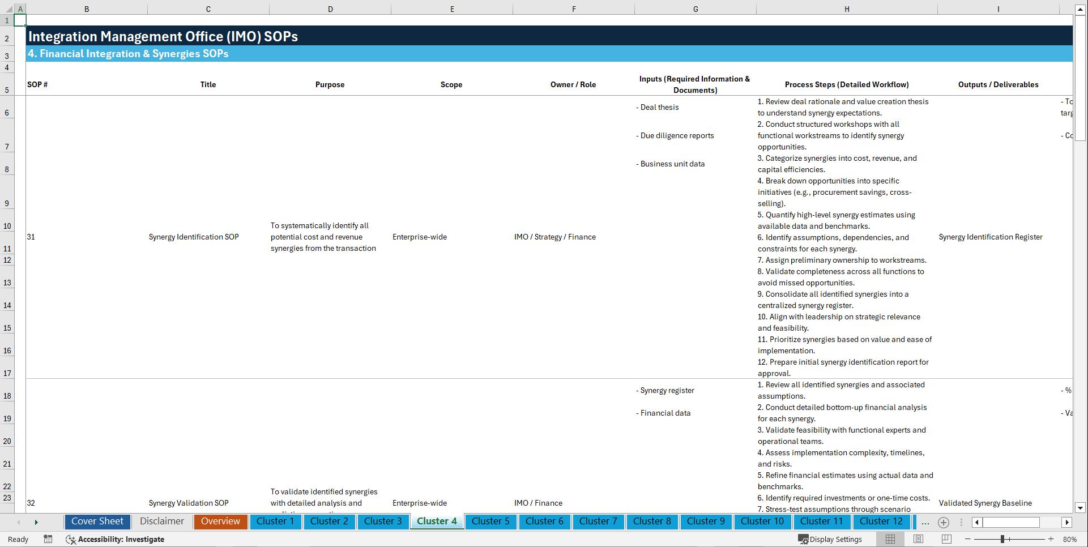Click the next-sheet navigation arrow
The image size is (1088, 547).
click(36, 522)
